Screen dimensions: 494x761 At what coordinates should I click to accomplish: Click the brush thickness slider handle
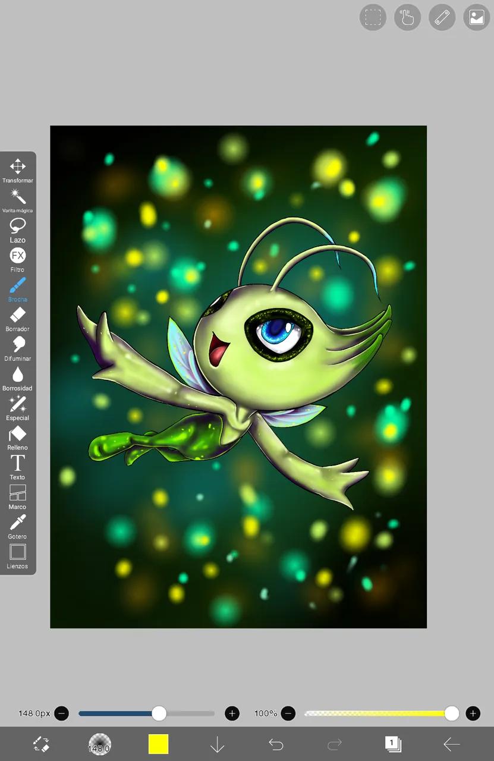159,713
